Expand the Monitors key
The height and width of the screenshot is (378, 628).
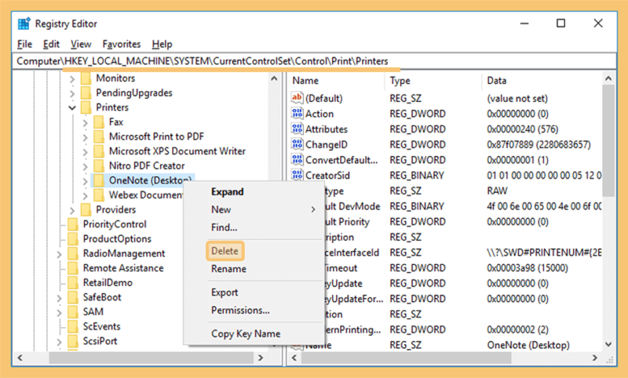[x=72, y=78]
